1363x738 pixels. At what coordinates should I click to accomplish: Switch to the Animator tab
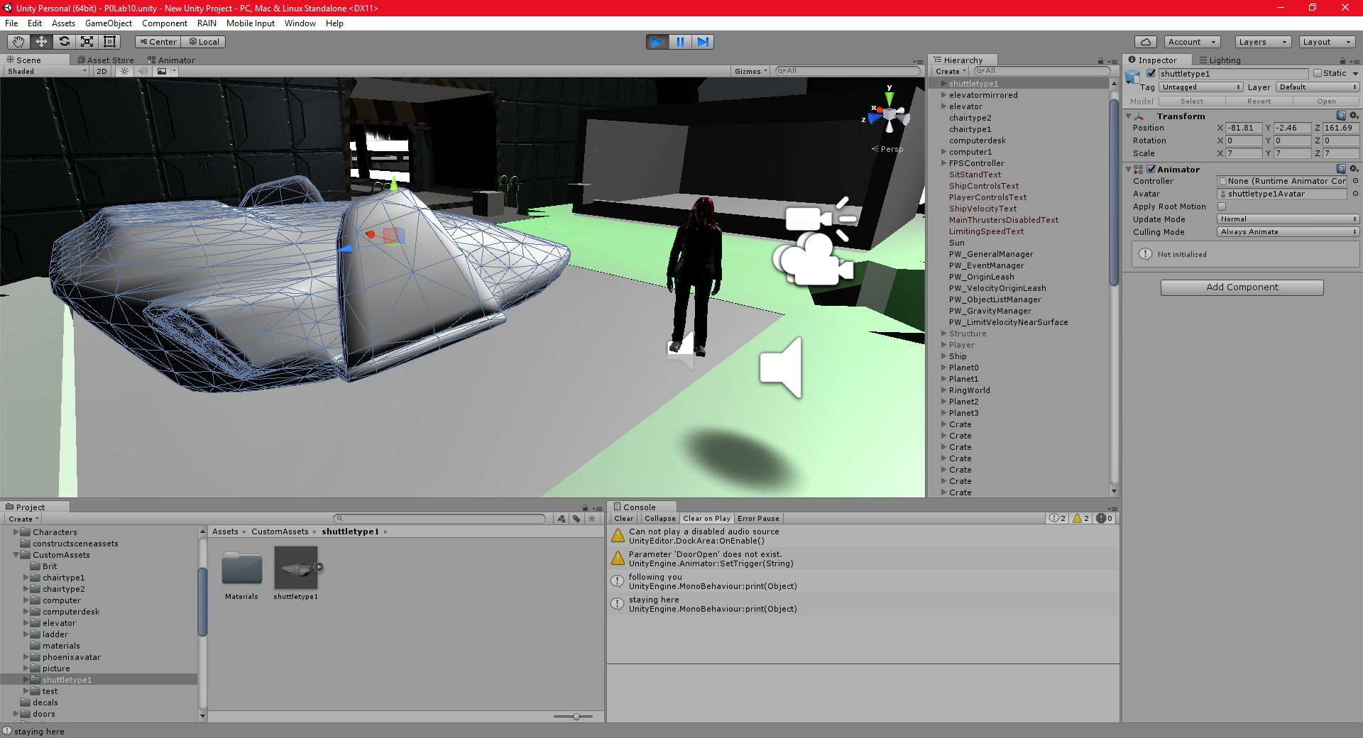171,60
